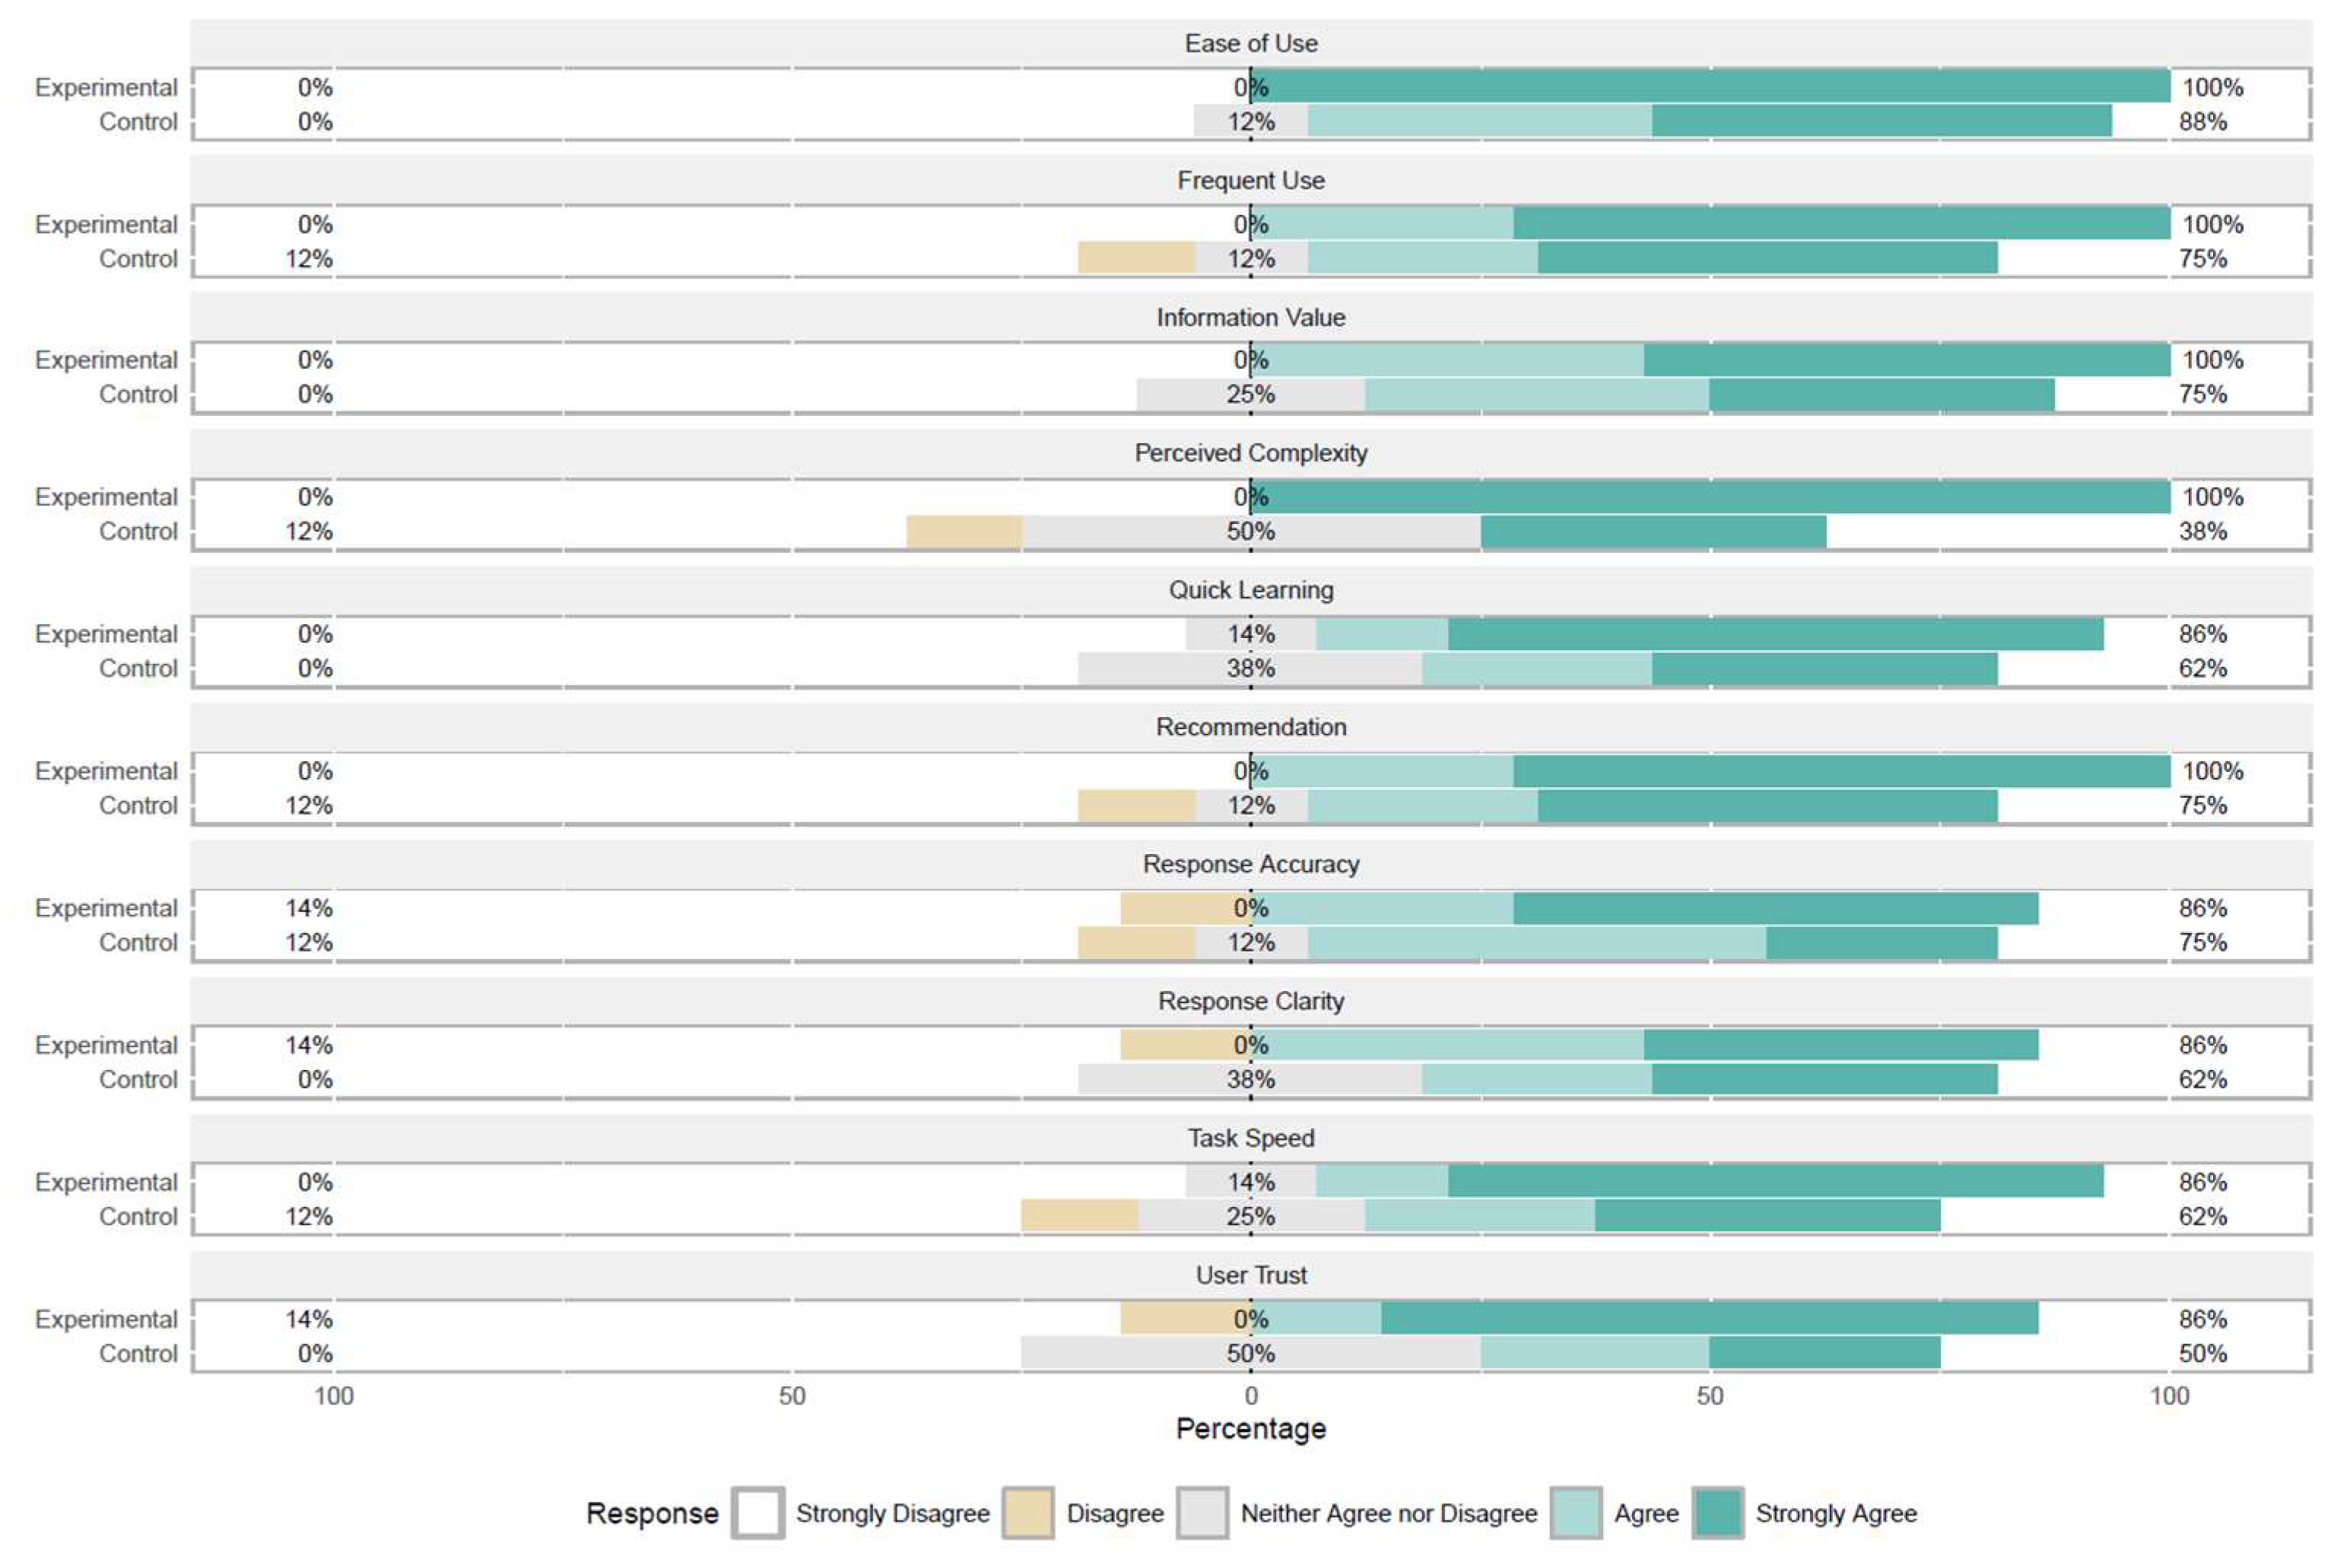Viewport: 2334px width, 1568px height.
Task: Select the Perceived Complexity panel heading
Action: [1250, 453]
